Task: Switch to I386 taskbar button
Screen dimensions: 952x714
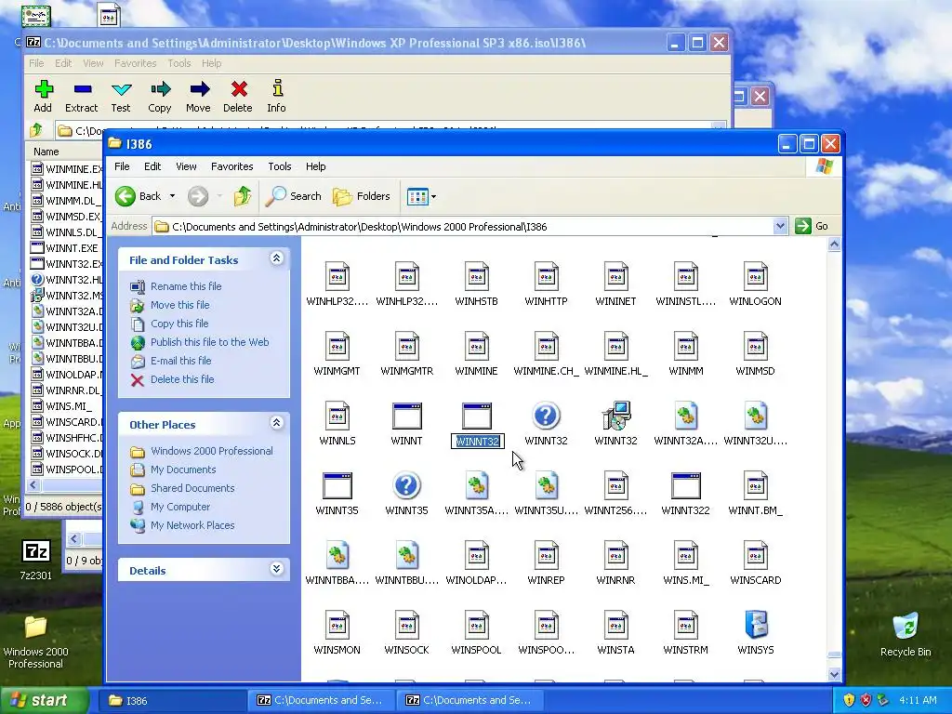Action: coord(173,700)
